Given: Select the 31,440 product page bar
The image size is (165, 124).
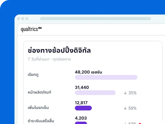Looking at the screenshot, I should pyautogui.click(x=95, y=93).
